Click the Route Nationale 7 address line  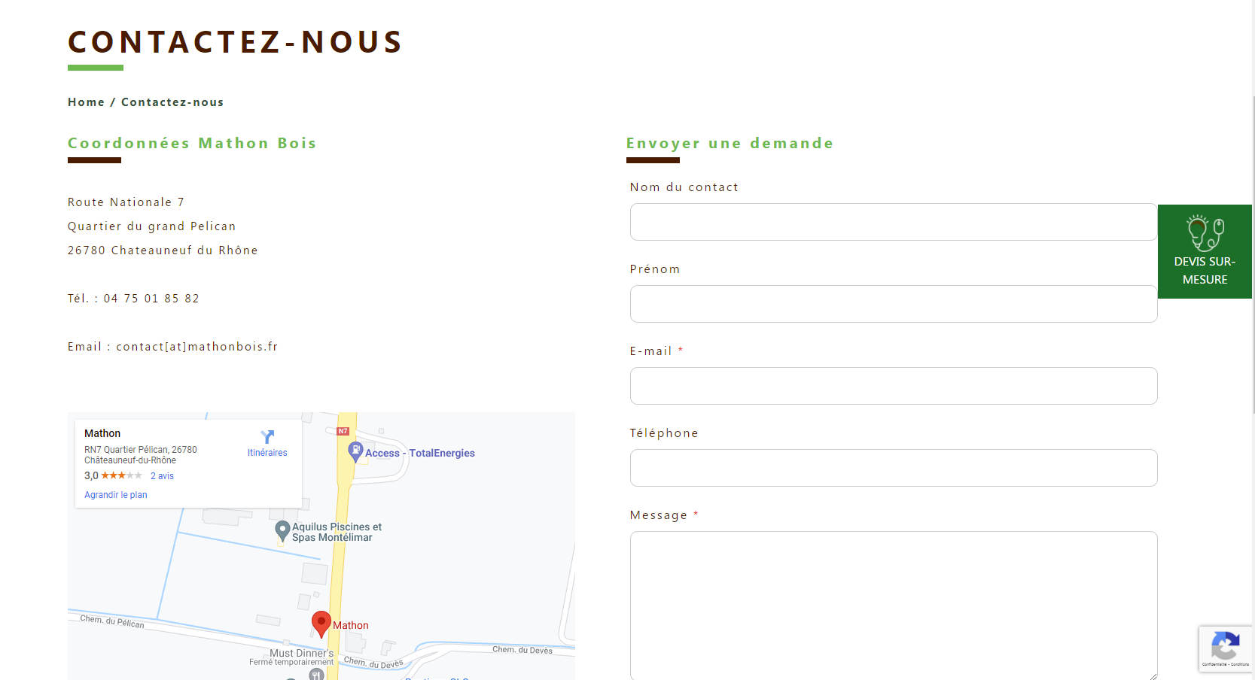[126, 202]
